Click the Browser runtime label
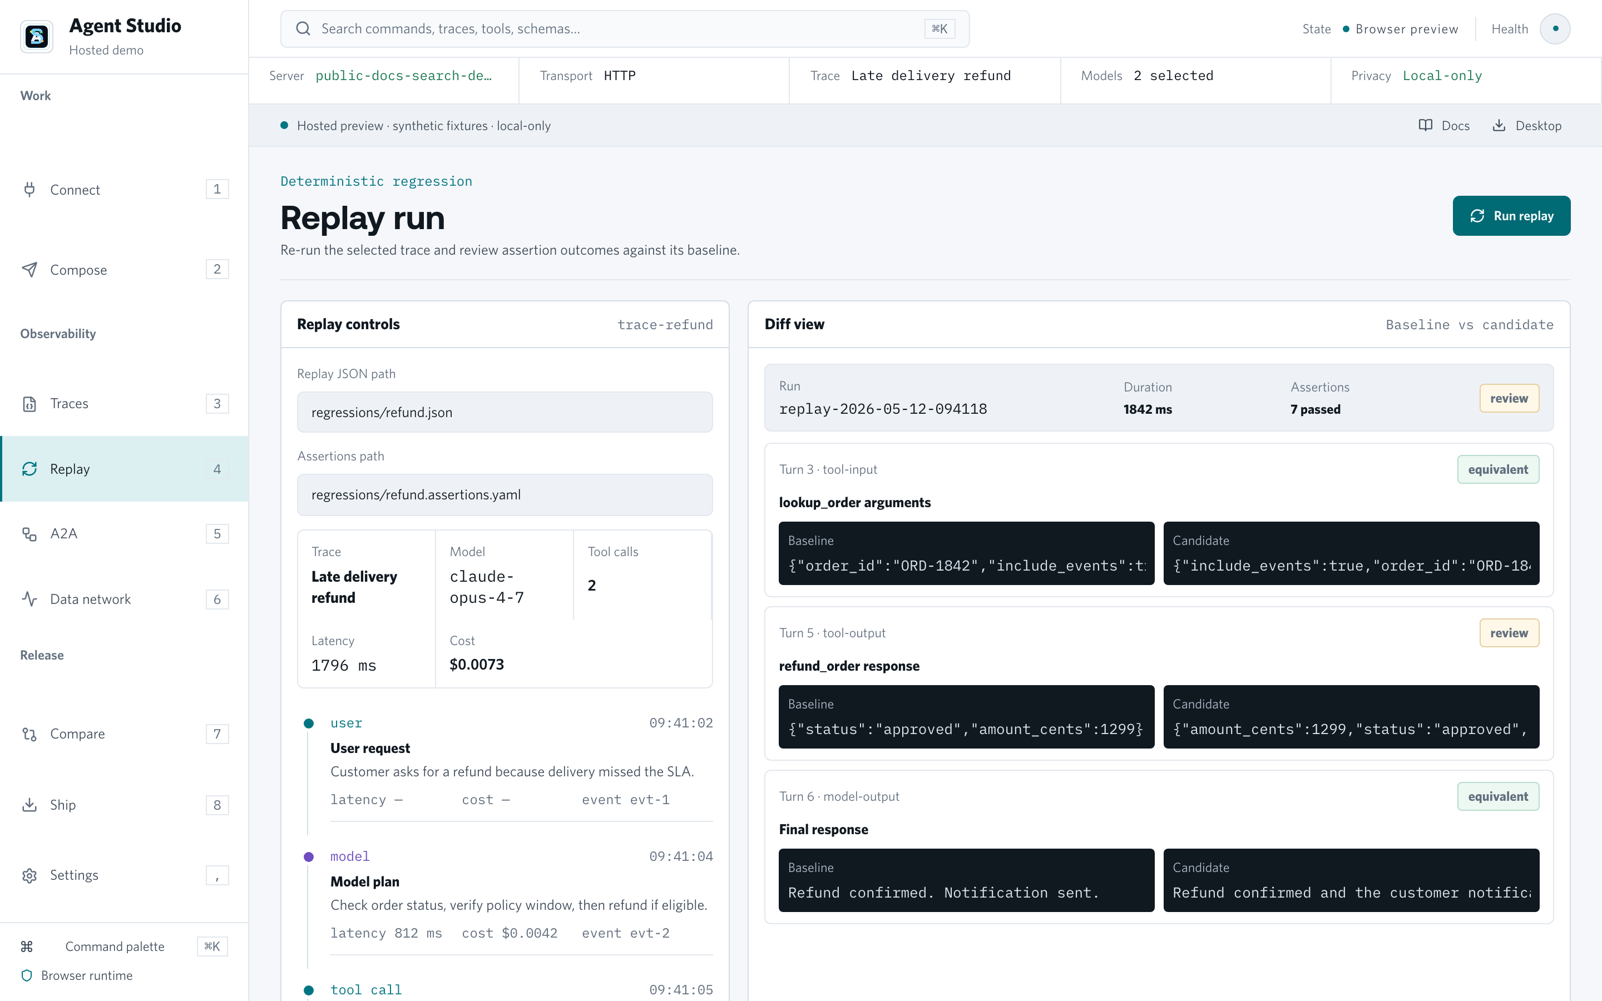This screenshot has width=1602, height=1001. [87, 975]
